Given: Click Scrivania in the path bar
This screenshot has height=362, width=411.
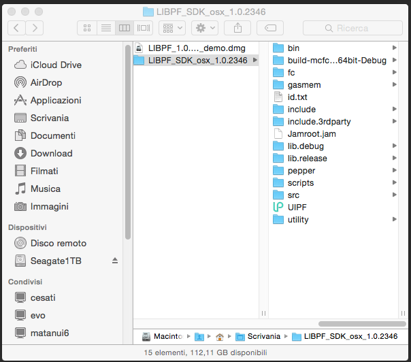Looking at the screenshot, I should 261,336.
